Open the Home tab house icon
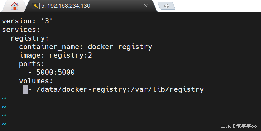 pyautogui.click(x=15, y=6)
